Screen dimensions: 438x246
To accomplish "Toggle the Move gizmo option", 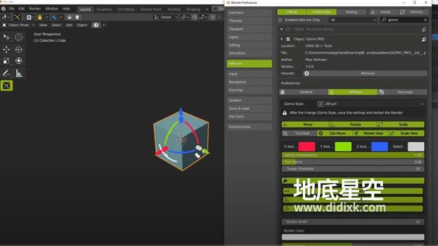I will (x=305, y=124).
